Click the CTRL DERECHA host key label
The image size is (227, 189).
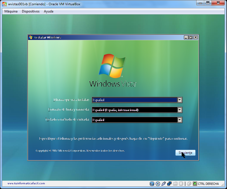tap(208, 184)
